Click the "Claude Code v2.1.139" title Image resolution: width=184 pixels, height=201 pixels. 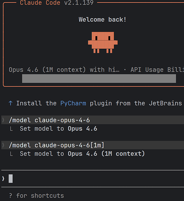coord(56,3)
